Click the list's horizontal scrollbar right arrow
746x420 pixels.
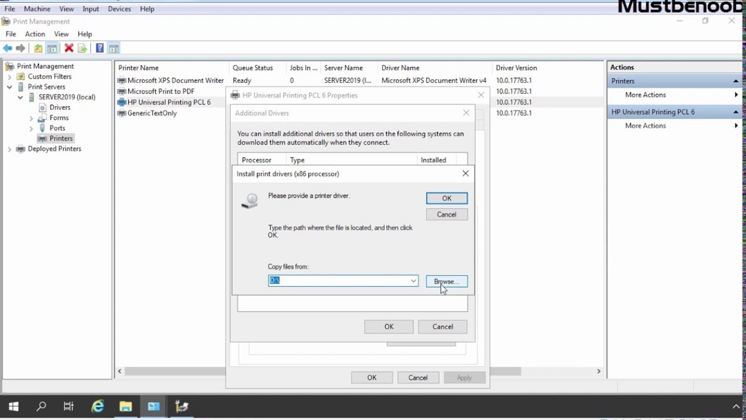(598, 371)
